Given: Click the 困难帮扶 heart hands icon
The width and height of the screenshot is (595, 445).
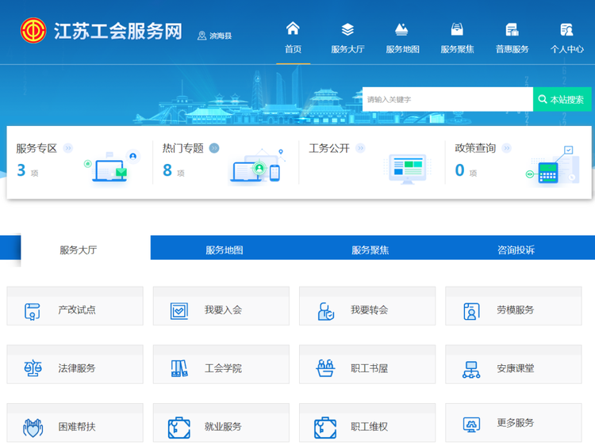Looking at the screenshot, I should click(33, 428).
